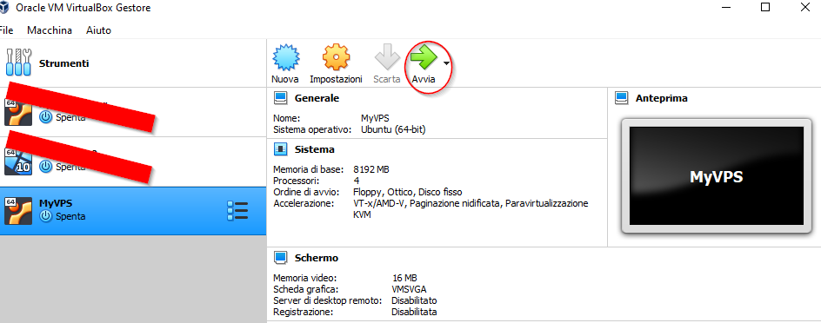Maximize the VirtualBox window
The height and width of the screenshot is (323, 821).
[765, 7]
